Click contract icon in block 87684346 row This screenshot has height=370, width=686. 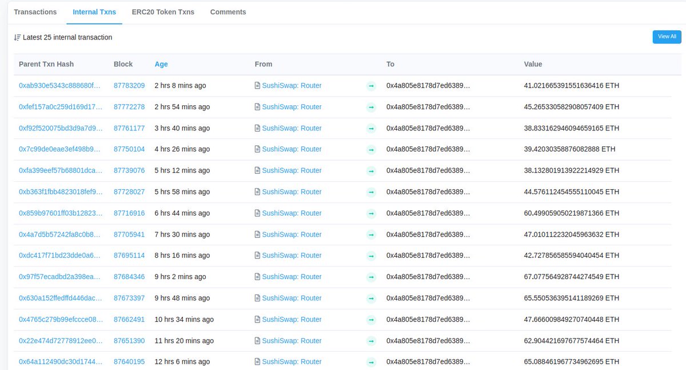click(257, 277)
